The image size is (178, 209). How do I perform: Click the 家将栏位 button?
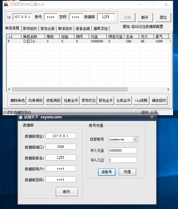click(x=89, y=100)
